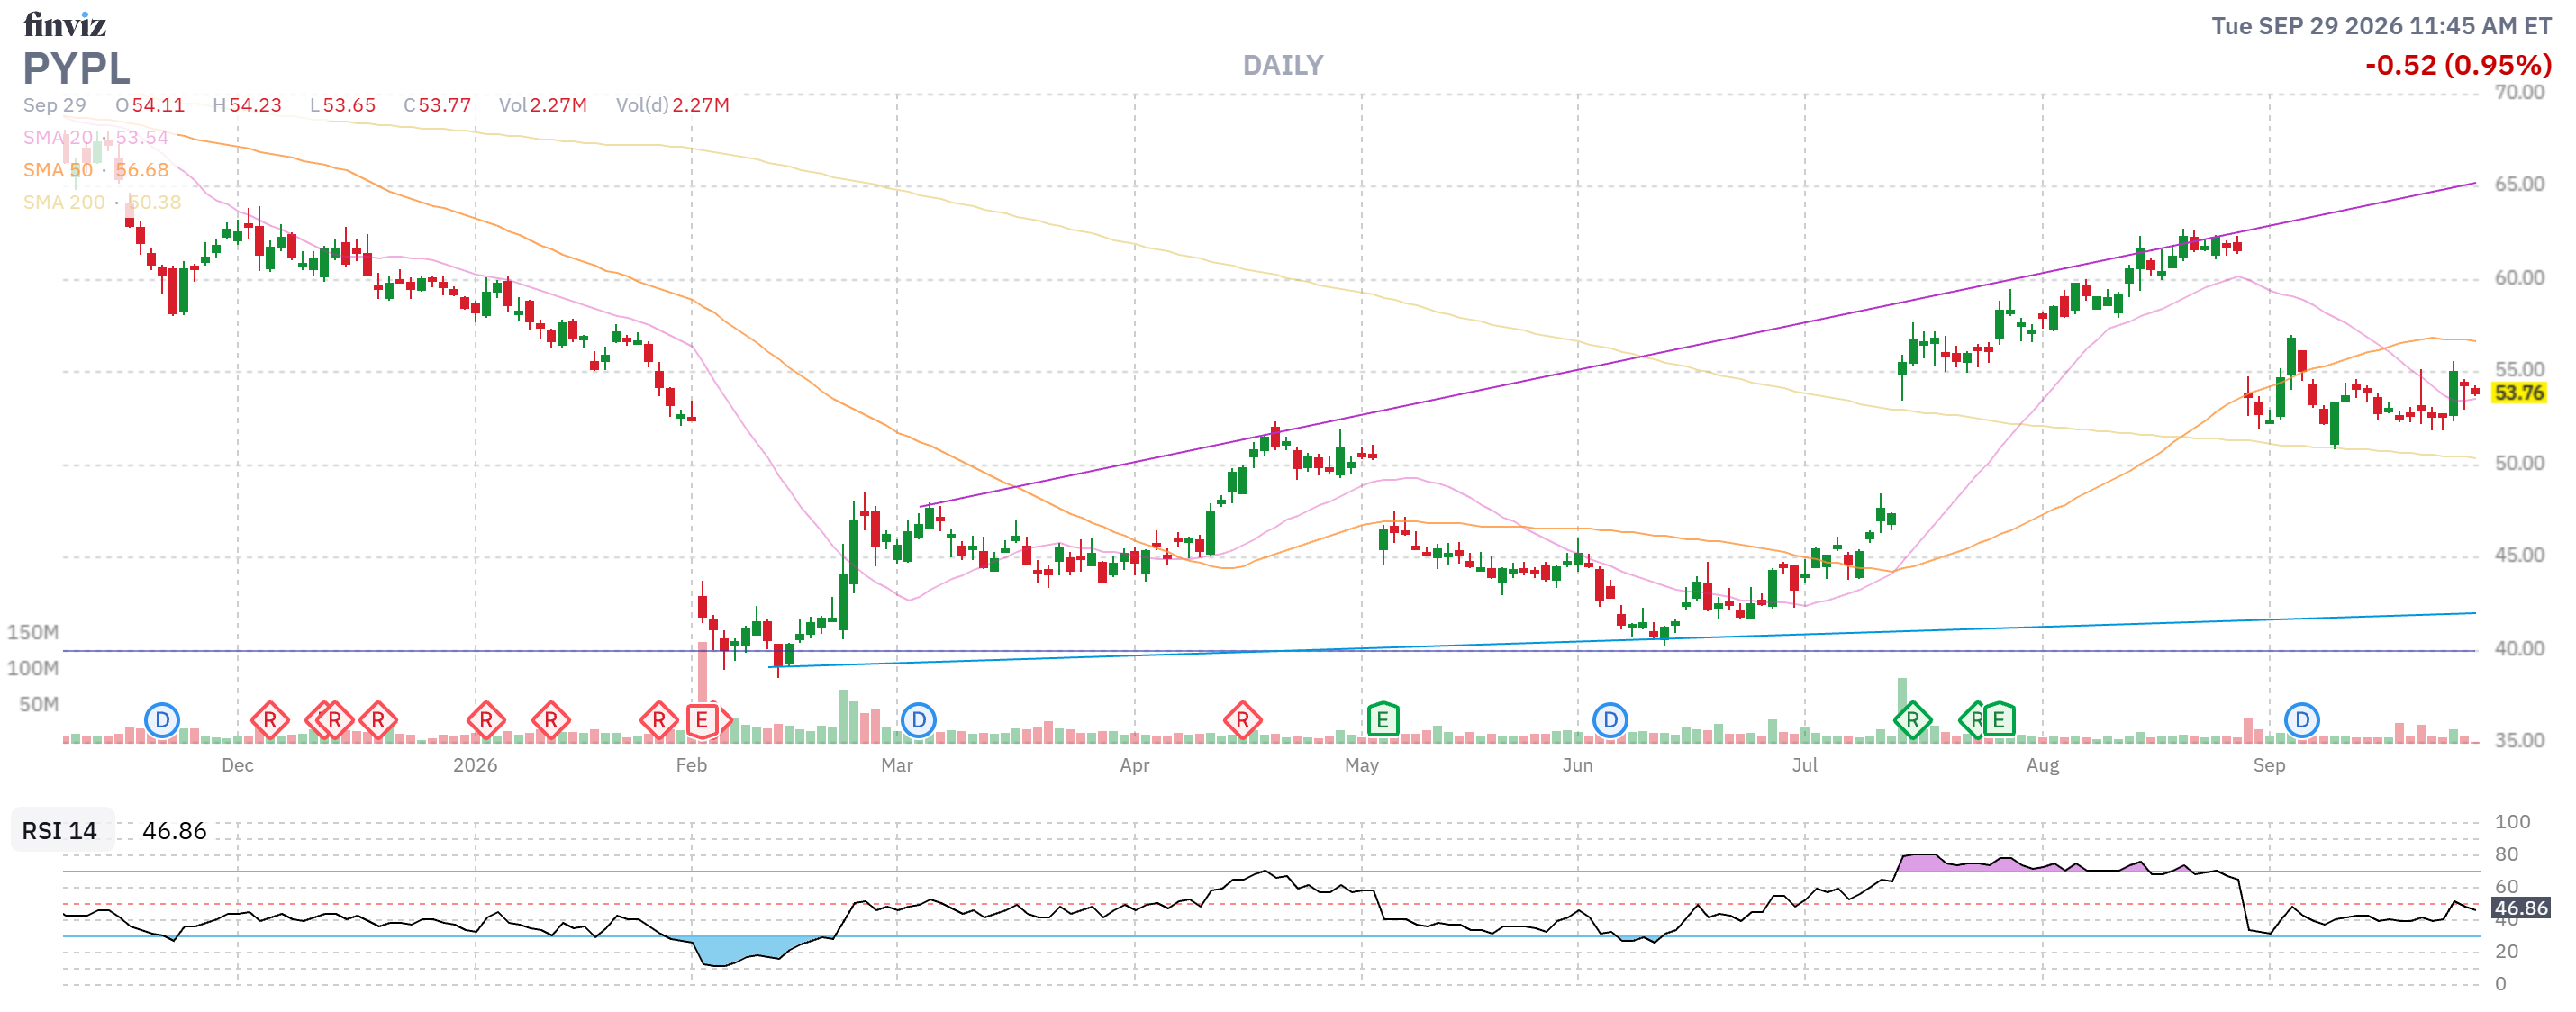Click the green R marker in mid-July

coord(1912,720)
